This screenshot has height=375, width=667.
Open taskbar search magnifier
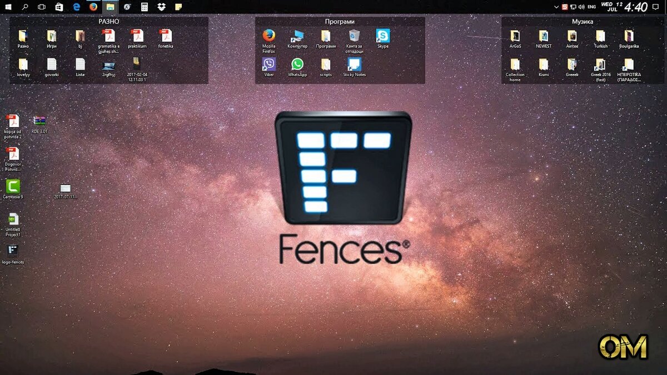coord(25,7)
